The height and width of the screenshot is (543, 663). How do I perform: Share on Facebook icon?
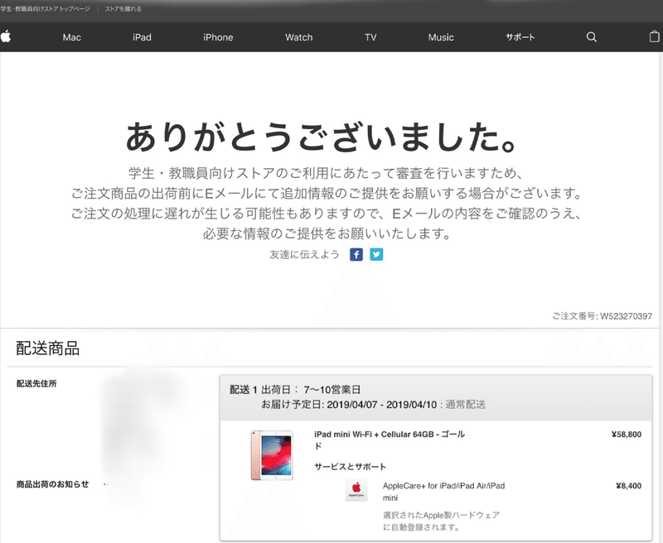coord(356,255)
